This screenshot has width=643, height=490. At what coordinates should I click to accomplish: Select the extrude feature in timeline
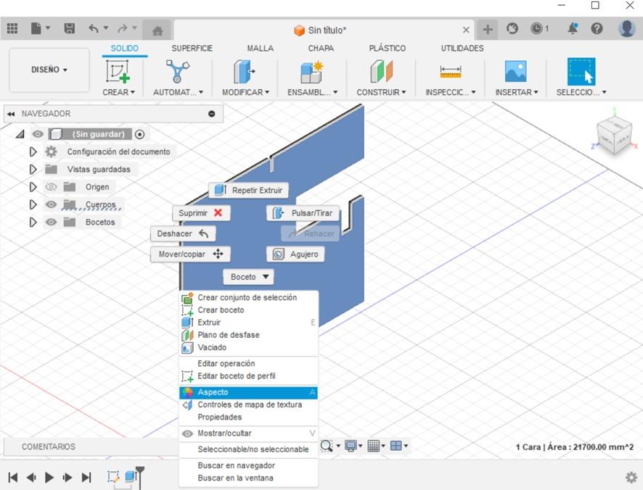[x=131, y=476]
